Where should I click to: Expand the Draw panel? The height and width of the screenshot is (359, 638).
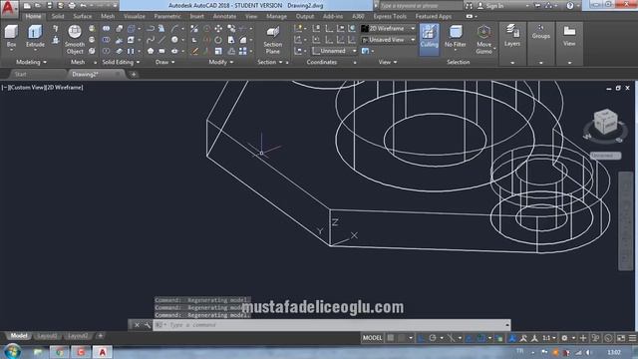(x=165, y=62)
